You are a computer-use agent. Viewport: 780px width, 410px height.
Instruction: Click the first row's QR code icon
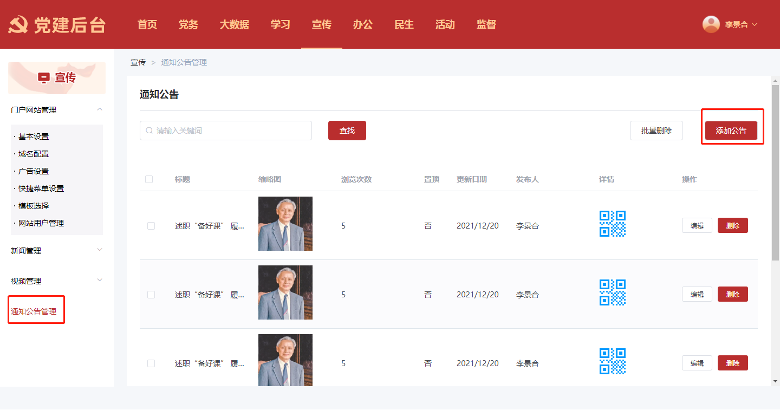click(x=612, y=224)
